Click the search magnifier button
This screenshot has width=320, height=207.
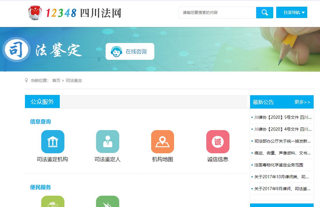pyautogui.click(x=265, y=13)
